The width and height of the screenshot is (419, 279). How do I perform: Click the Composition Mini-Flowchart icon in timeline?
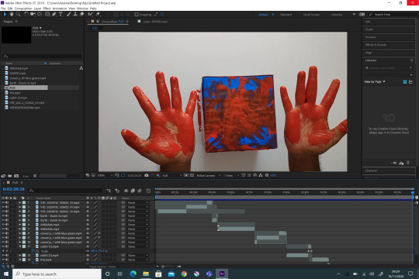[x=109, y=191]
